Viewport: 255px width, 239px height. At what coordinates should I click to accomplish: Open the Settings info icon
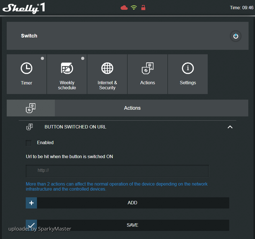pos(188,68)
